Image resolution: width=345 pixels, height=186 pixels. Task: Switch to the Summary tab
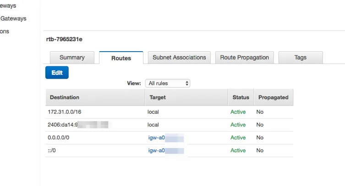pyautogui.click(x=72, y=58)
